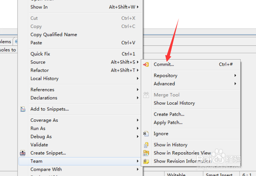Open the Source submenu

[x=80, y=62]
